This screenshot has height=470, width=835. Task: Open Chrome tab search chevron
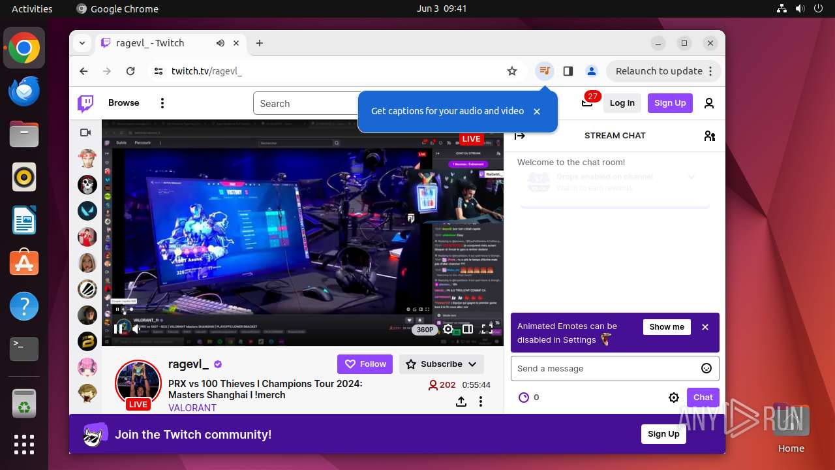click(x=82, y=43)
